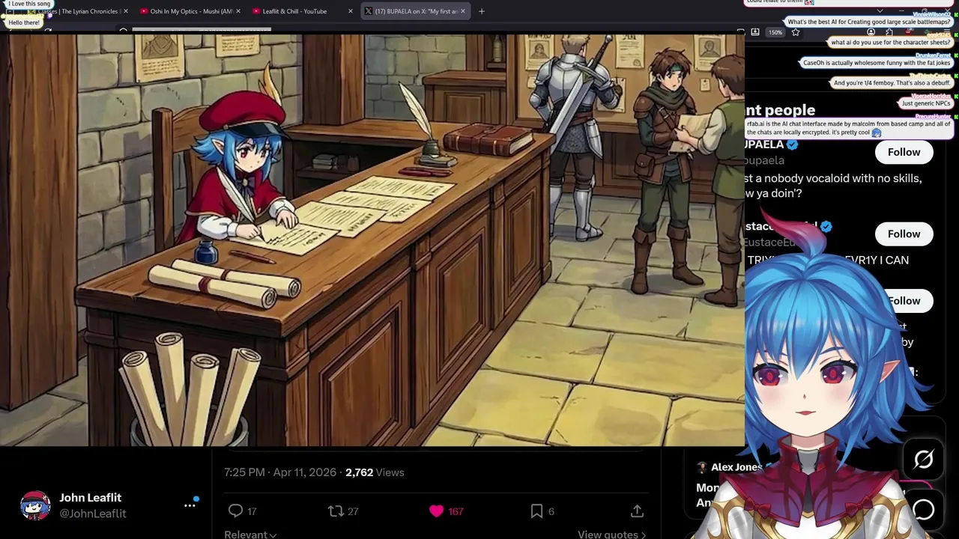The image size is (959, 539).
Task: Toggle the bookmark icon showing 6
Action: pos(536,511)
